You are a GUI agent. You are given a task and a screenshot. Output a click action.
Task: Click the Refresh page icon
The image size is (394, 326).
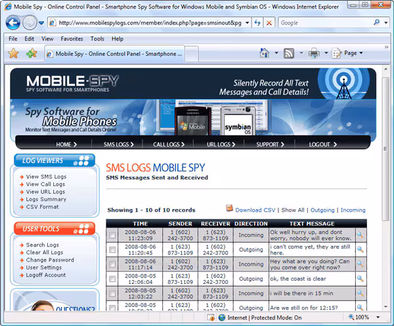tap(257, 23)
